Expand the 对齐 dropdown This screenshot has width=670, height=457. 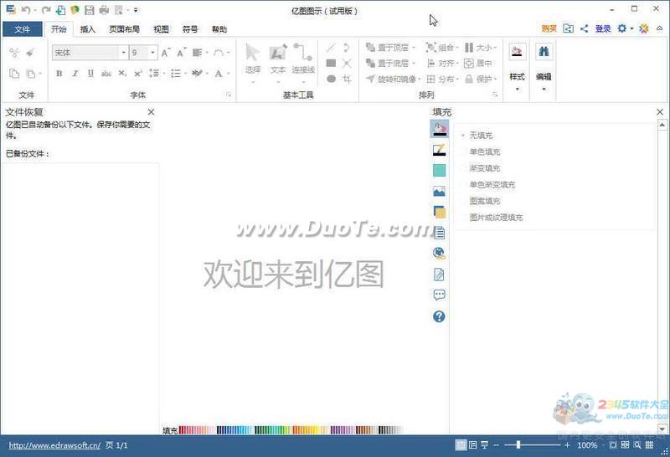(458, 64)
